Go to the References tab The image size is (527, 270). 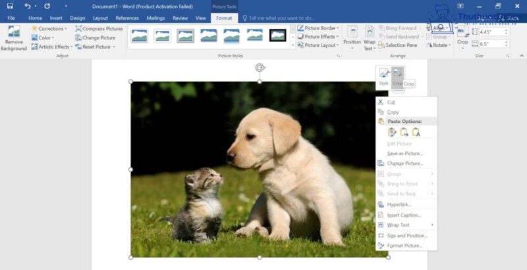pyautogui.click(x=127, y=18)
